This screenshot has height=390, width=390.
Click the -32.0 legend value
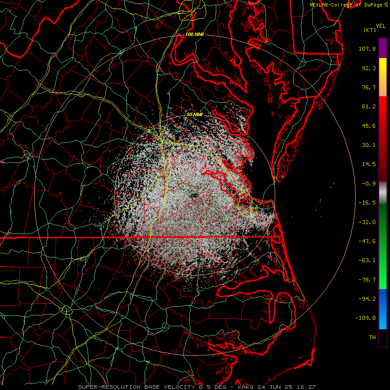coord(367,222)
